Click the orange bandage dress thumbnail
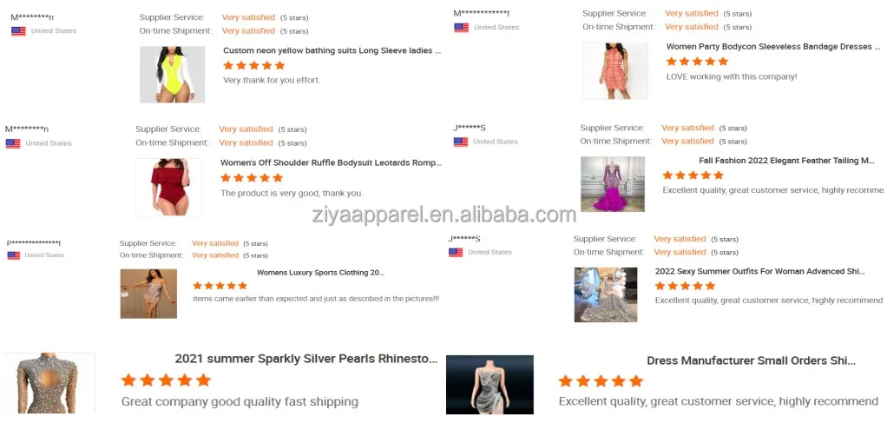 615,71
